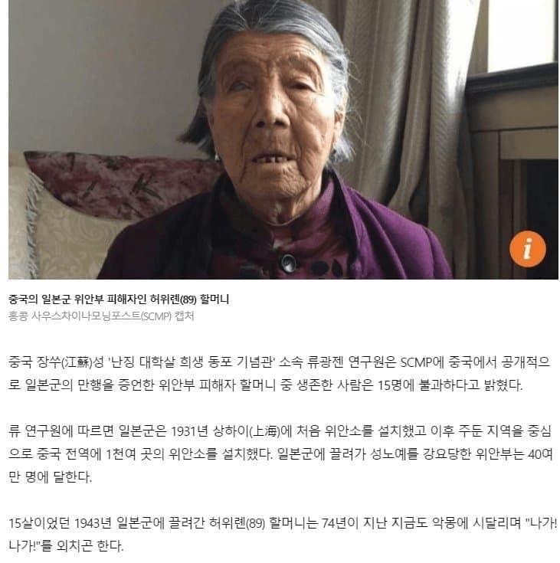Viewport: 560px width, 563px height.
Task: Click '15명에 불과하다고 밝혔다' text
Action: (x=450, y=385)
